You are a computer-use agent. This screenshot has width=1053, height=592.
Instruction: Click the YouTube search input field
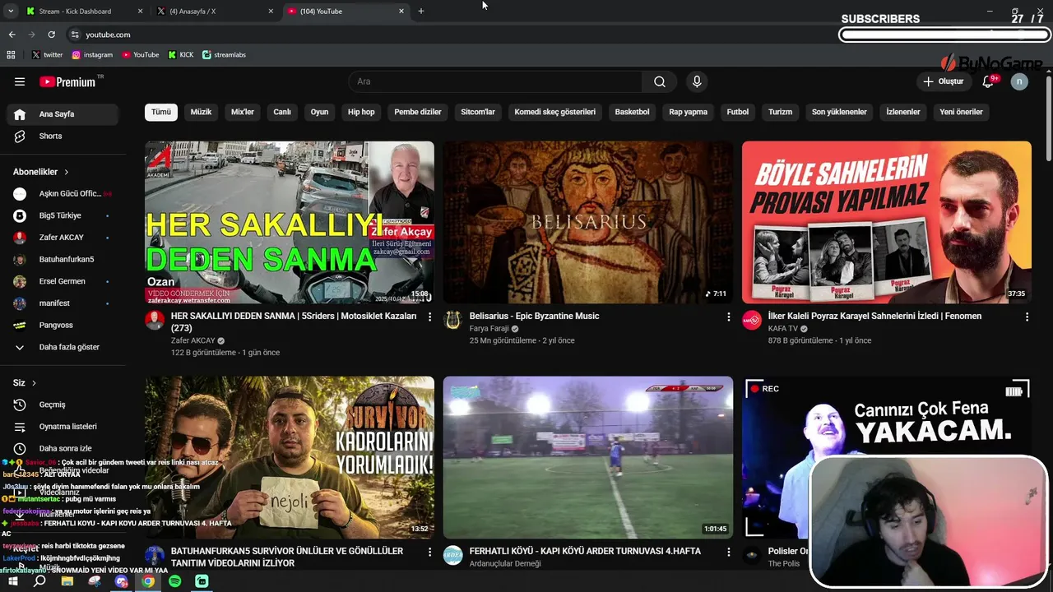coord(495,81)
